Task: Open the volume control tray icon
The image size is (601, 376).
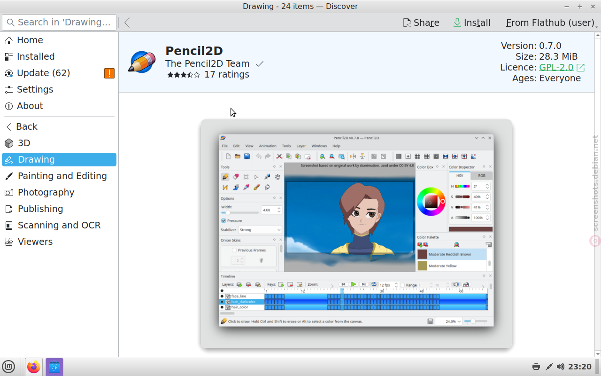Action: click(x=560, y=367)
